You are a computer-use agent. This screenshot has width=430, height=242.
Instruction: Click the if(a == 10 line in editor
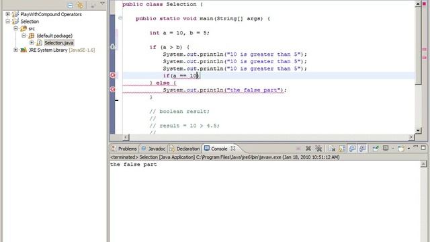(x=181, y=76)
